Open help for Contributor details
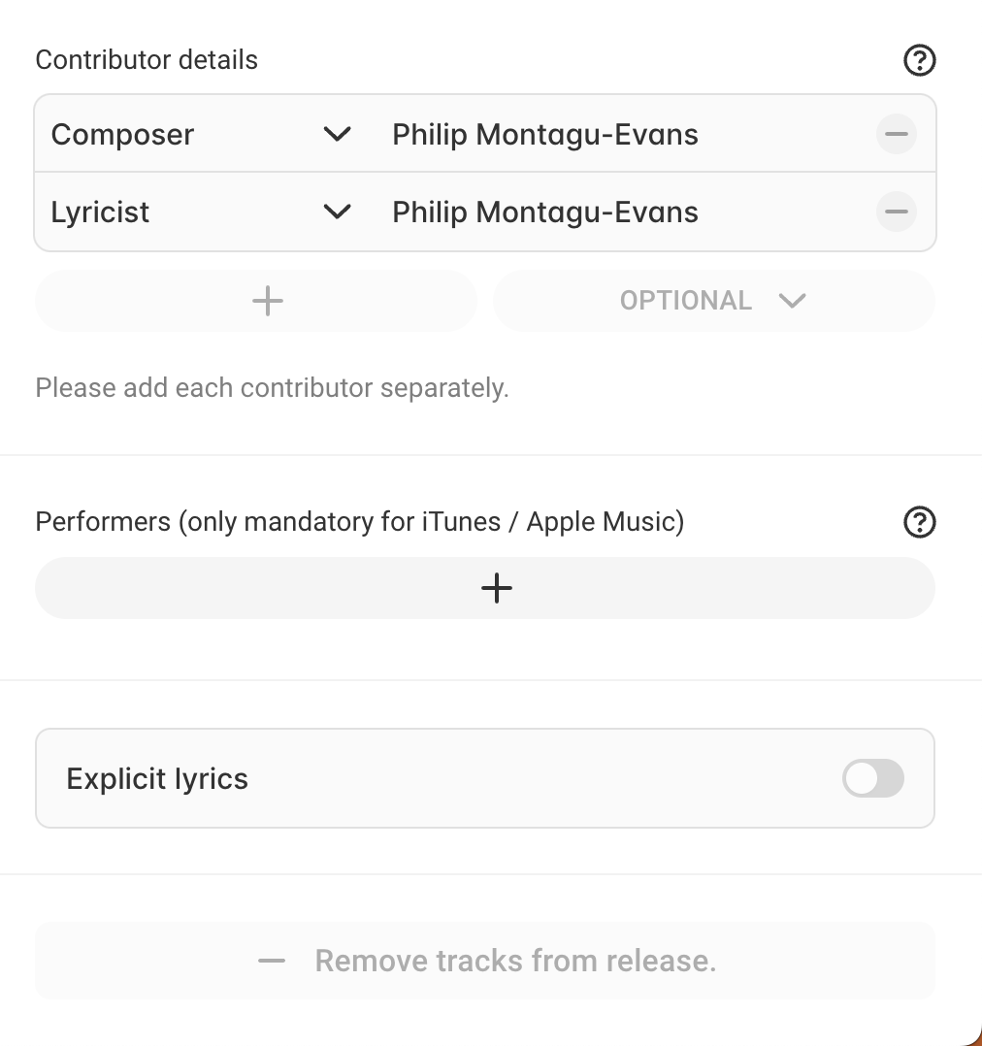The image size is (982, 1046). (919, 60)
